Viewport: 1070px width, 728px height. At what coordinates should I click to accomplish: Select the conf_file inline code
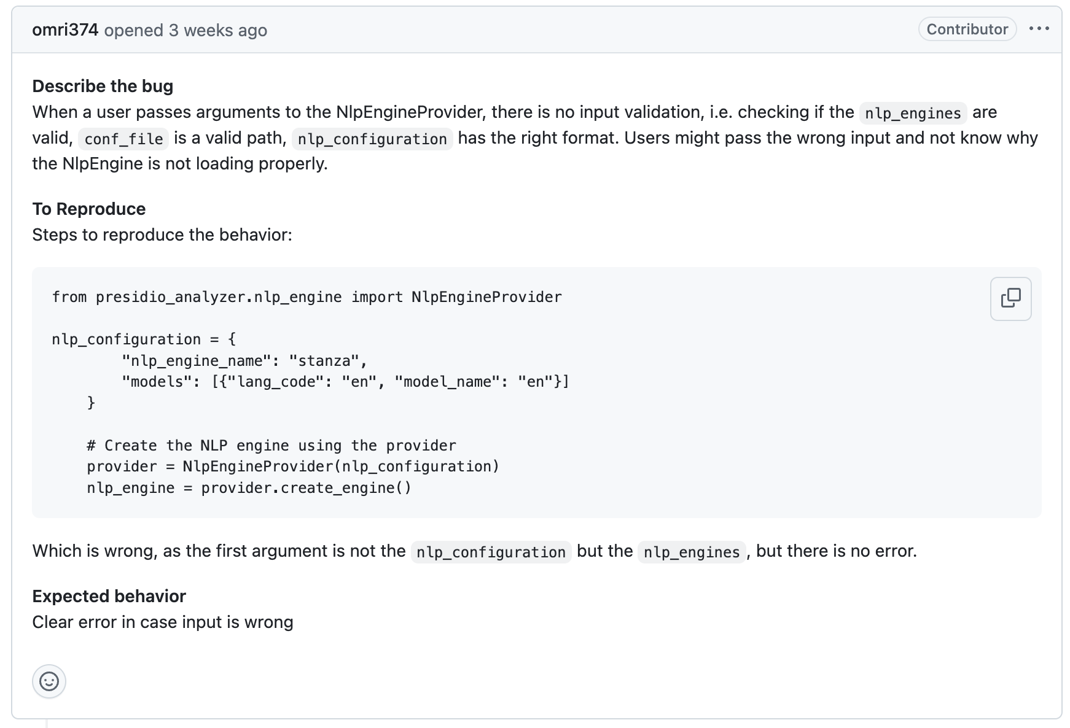click(123, 139)
